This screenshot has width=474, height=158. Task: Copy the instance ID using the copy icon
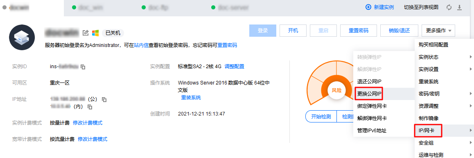(x=83, y=67)
